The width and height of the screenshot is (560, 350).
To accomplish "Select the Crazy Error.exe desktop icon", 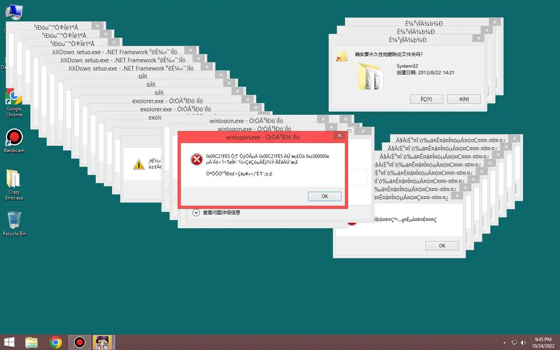I will click(x=14, y=185).
